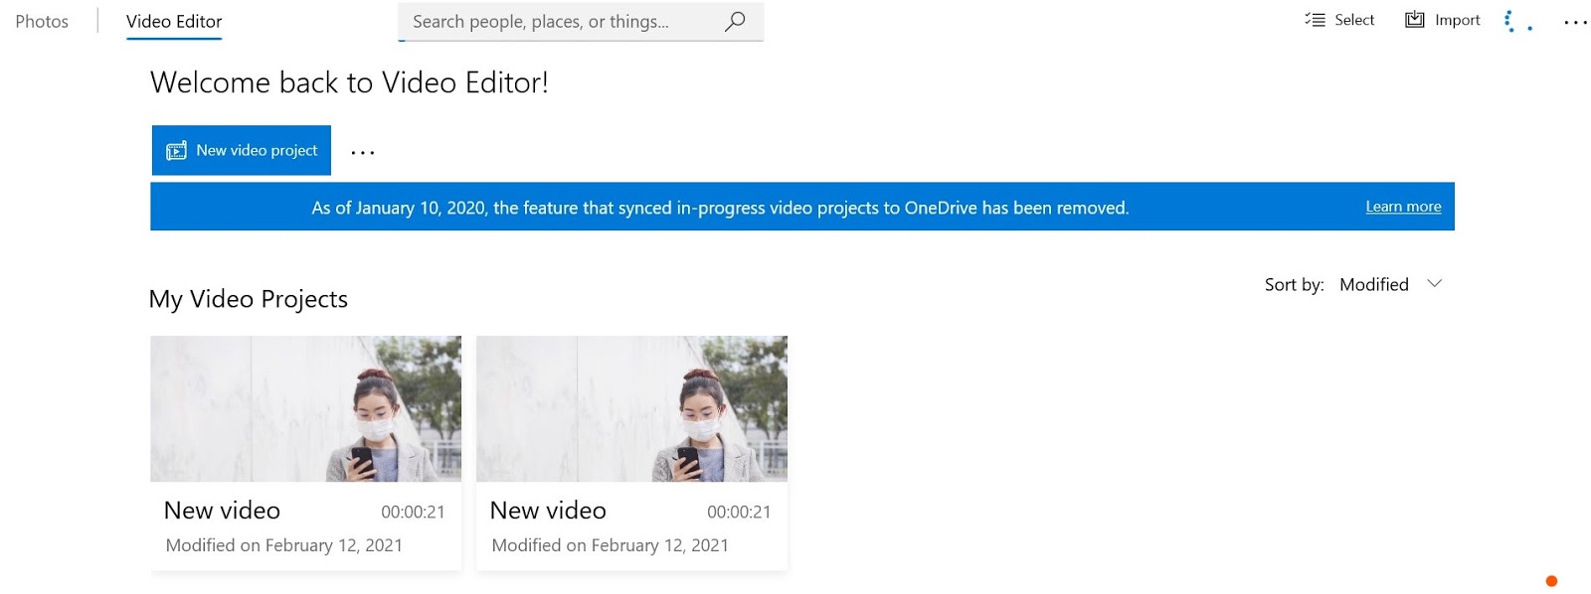Open more options beside New video project

click(x=363, y=152)
